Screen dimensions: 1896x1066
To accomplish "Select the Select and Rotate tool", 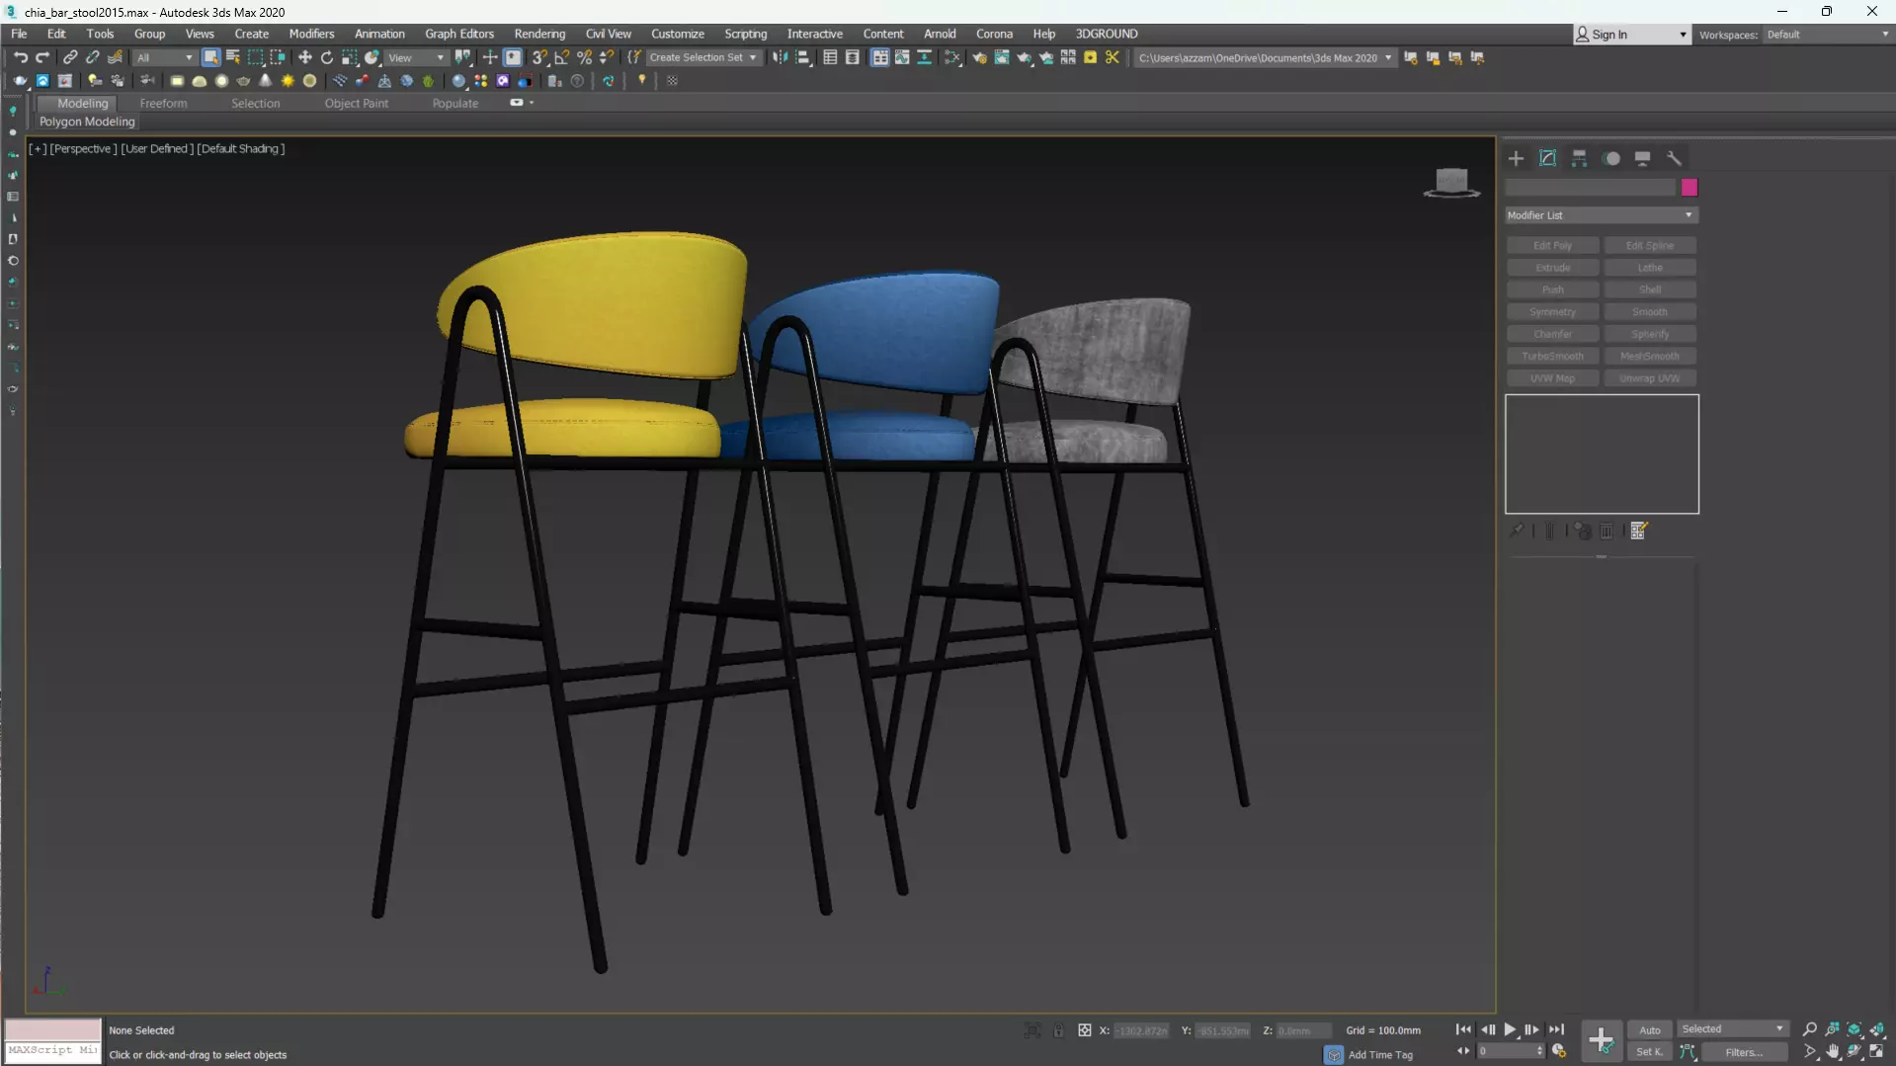I will pyautogui.click(x=327, y=57).
